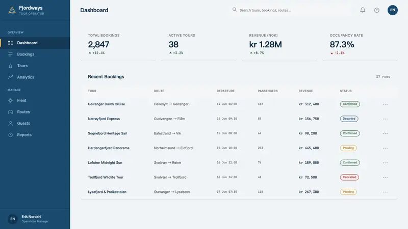Screen dimensions: 408x229
Task: Open the Tours menu item
Action: click(x=35, y=66)
